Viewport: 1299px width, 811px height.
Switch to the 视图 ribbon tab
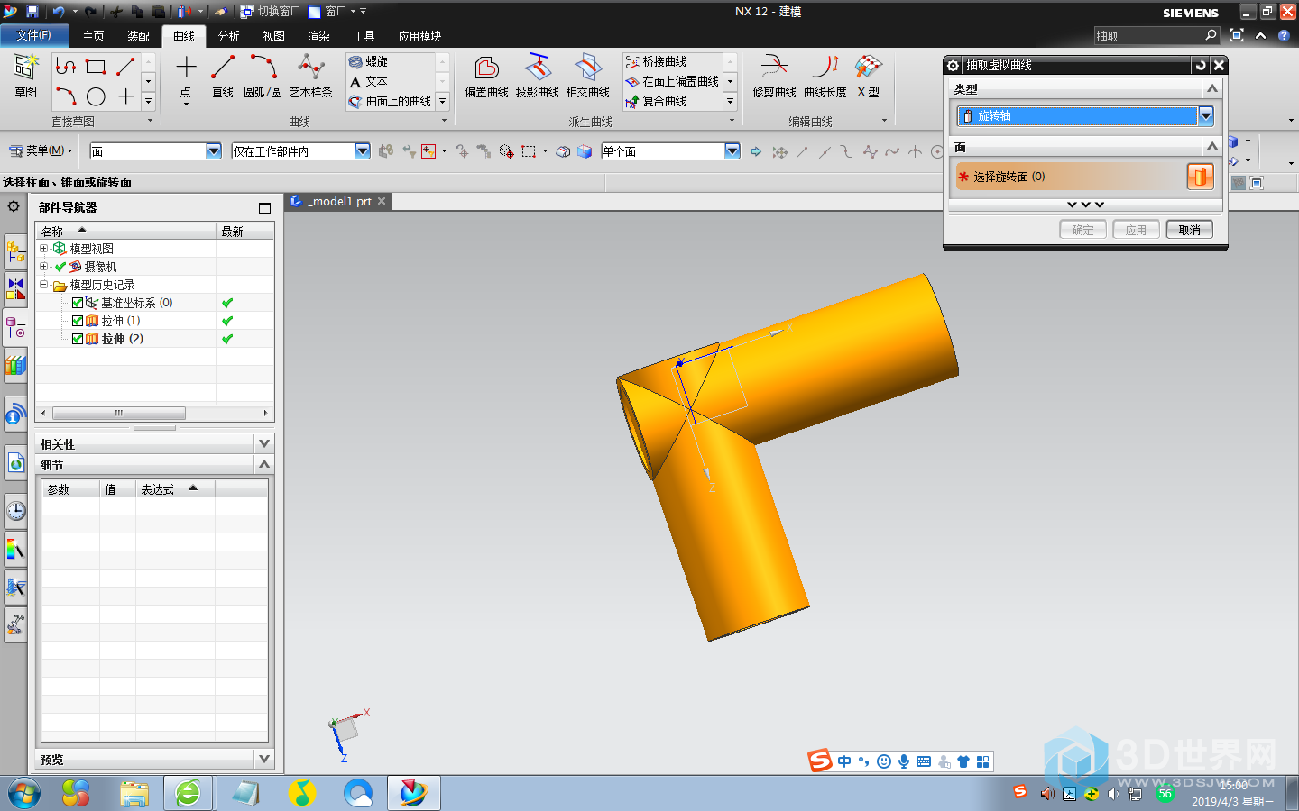coord(274,36)
